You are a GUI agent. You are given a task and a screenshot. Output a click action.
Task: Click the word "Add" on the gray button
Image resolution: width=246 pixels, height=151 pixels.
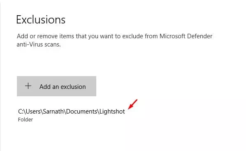[x=45, y=87]
